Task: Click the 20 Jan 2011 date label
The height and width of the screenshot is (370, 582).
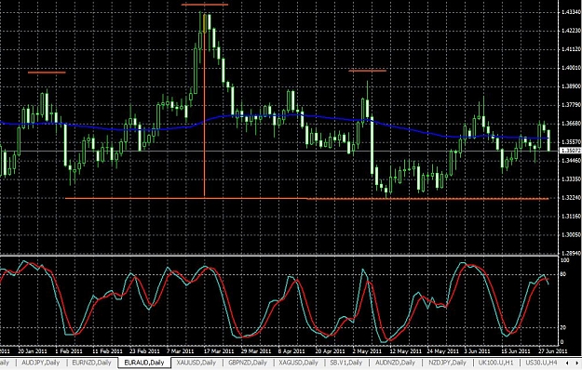Action: (x=33, y=350)
